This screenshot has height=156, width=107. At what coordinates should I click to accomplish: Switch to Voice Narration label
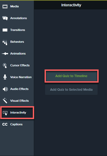pyautogui.click(x=21, y=77)
